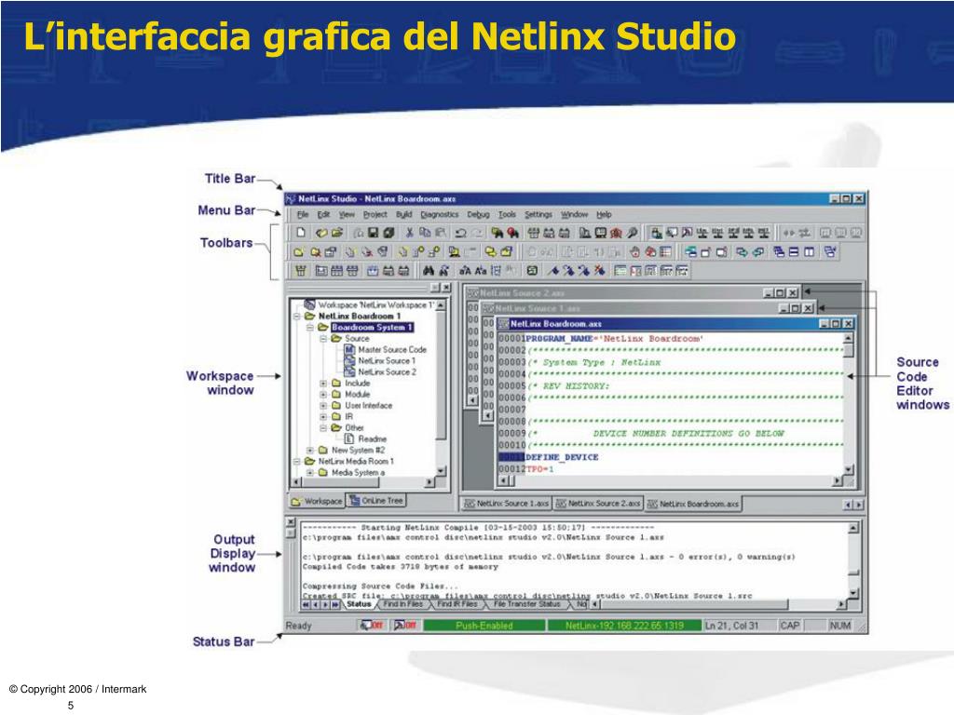Close the Output Display pane with X

click(291, 522)
